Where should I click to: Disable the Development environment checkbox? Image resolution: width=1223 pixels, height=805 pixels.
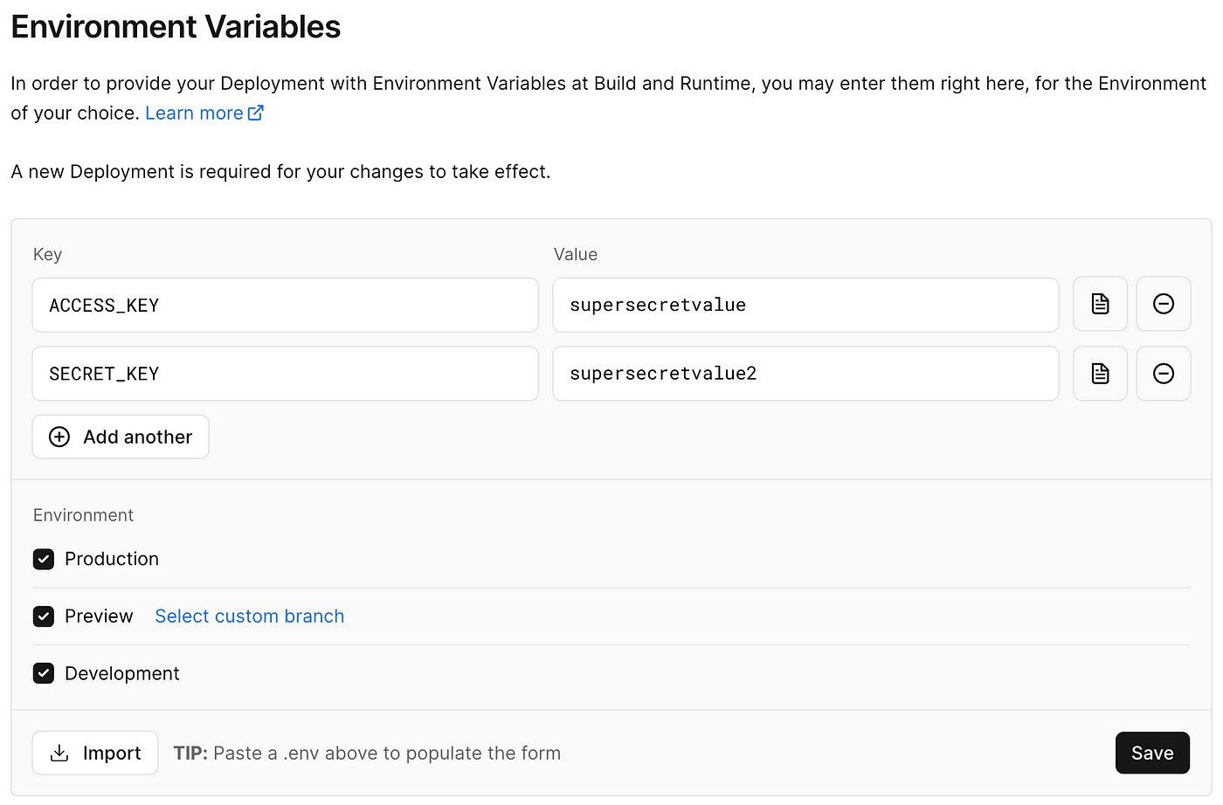click(44, 673)
